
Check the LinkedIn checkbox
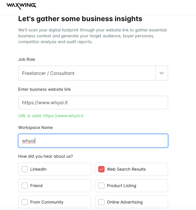tap(25, 169)
